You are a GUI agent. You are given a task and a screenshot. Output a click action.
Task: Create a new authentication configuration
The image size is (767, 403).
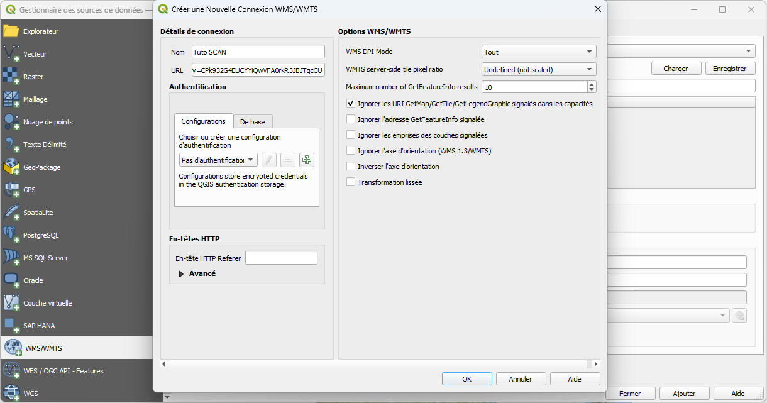[307, 160]
